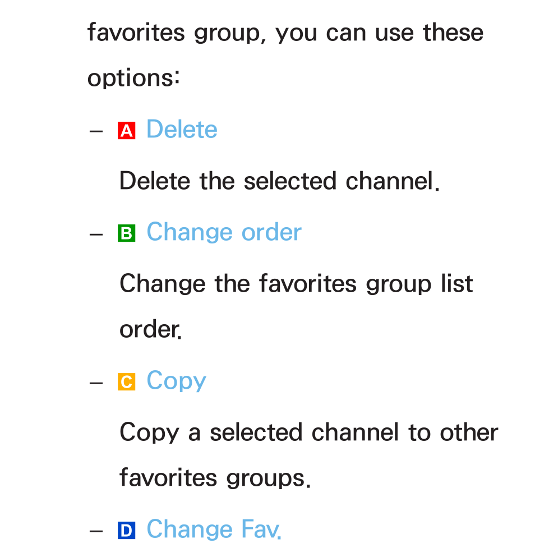Click the blue D button icon
The height and width of the screenshot is (548, 535).
tap(126, 530)
